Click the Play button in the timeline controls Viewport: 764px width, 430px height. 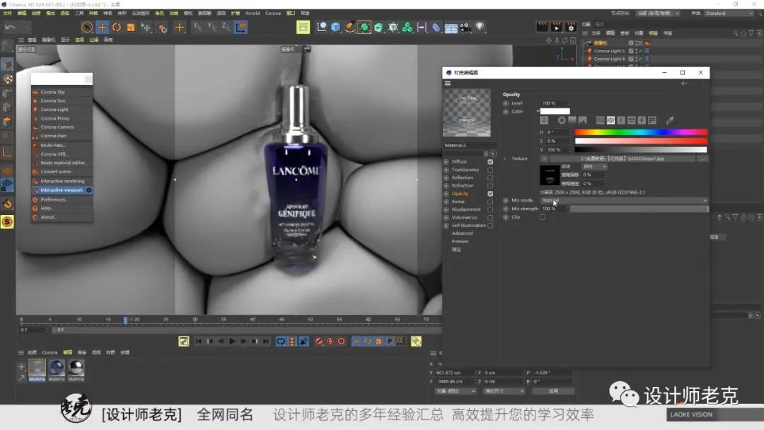pos(232,341)
